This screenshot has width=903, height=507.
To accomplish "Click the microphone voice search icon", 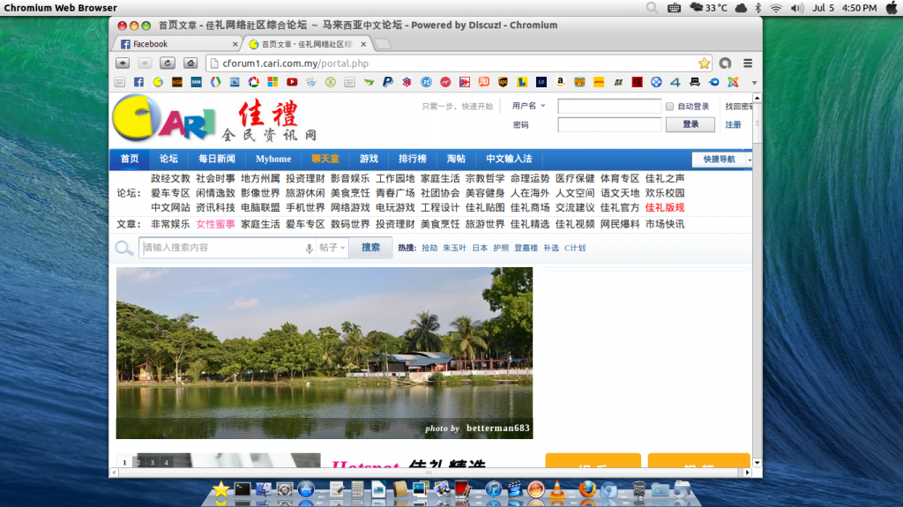I will click(x=309, y=249).
